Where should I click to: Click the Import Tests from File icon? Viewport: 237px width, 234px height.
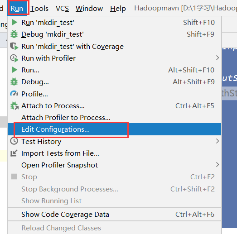14,153
